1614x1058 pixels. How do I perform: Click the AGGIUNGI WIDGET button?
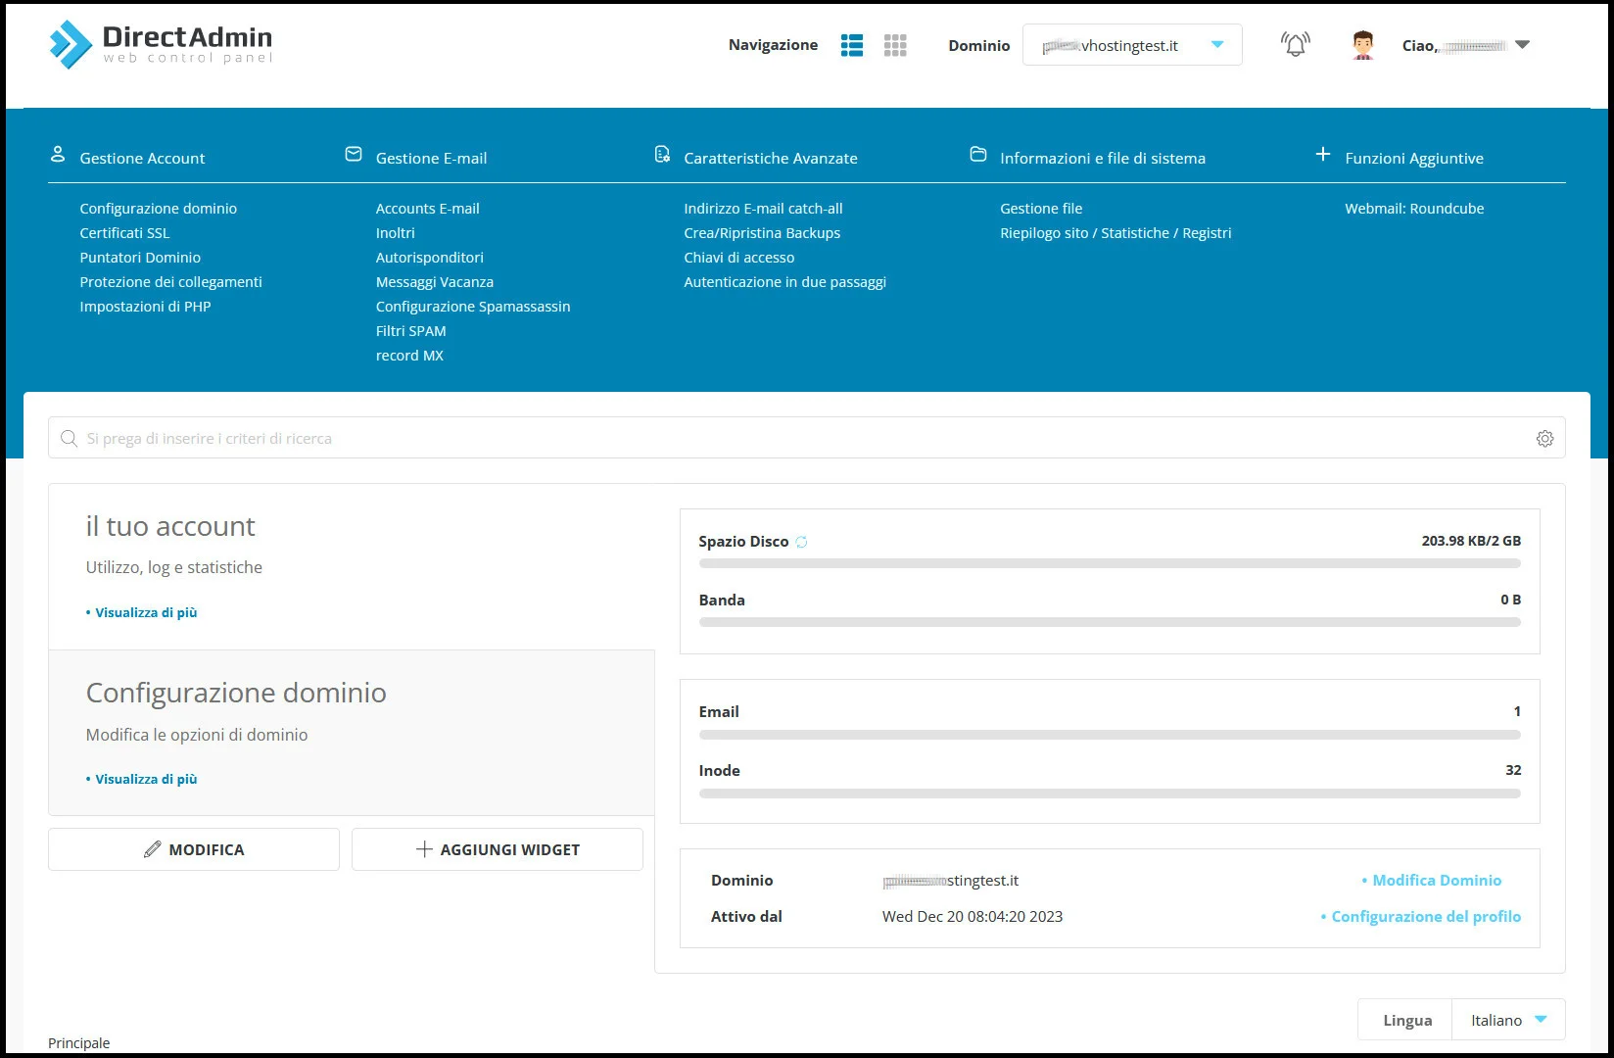[497, 849]
